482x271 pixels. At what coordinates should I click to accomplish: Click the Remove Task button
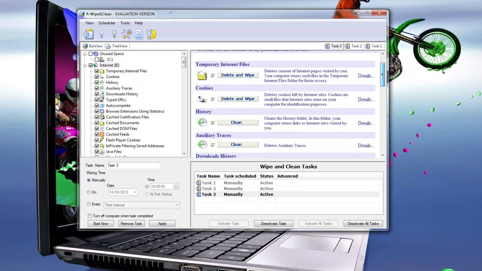[131, 224]
